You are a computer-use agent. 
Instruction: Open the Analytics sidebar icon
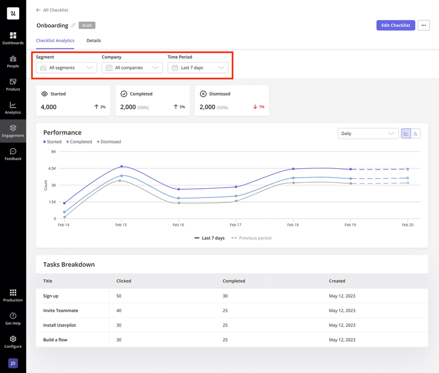click(13, 108)
